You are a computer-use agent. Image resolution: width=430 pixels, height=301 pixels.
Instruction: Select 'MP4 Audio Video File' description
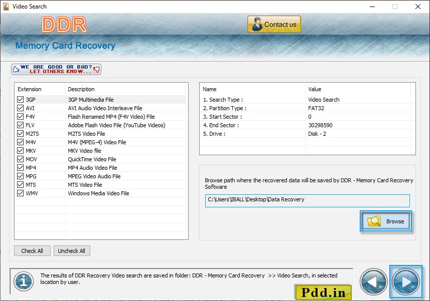pos(92,168)
